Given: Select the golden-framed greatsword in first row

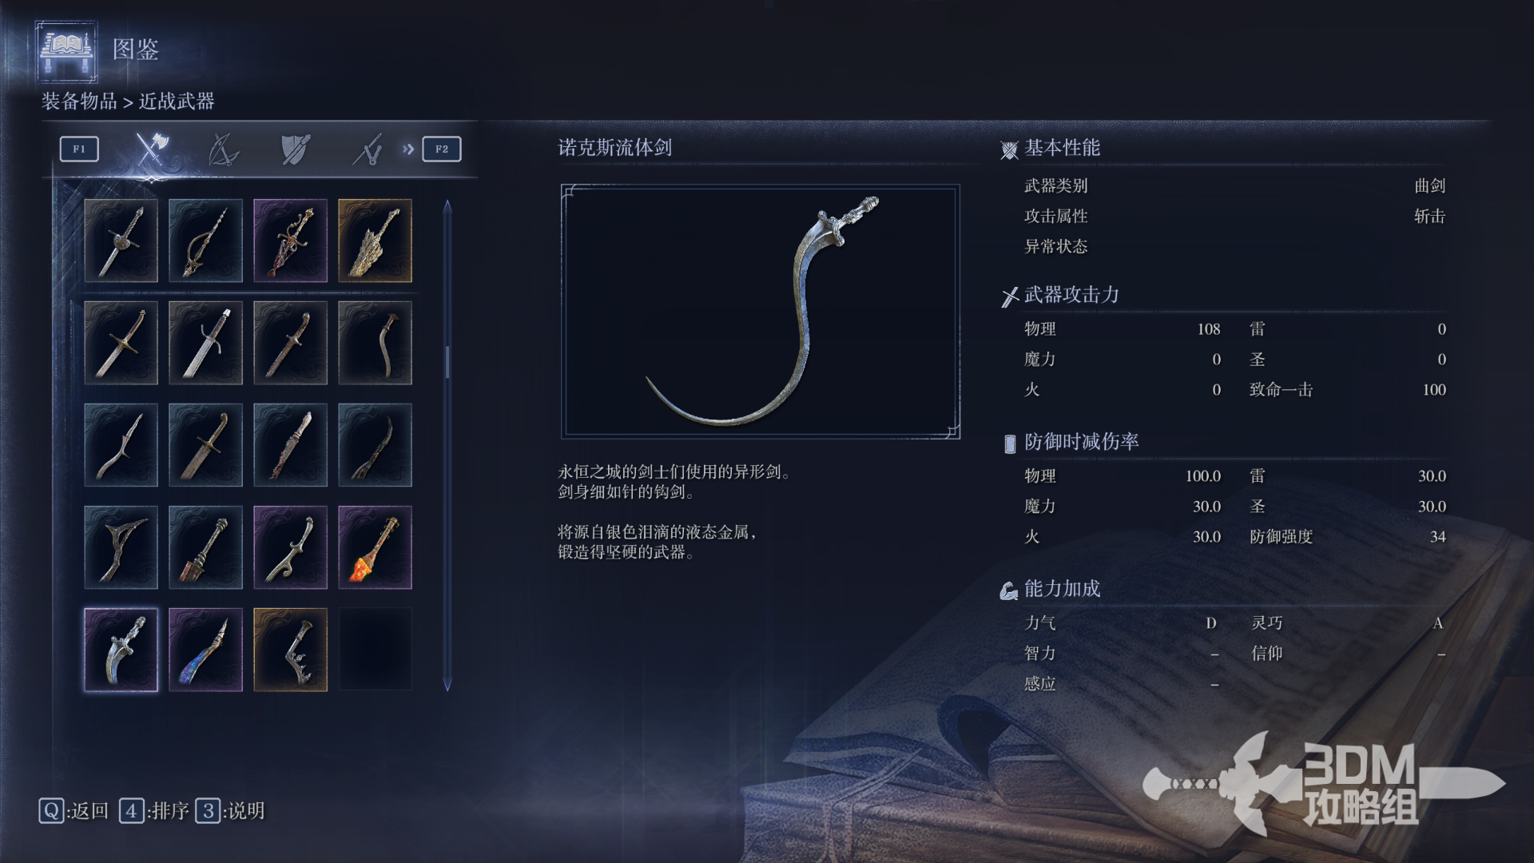Looking at the screenshot, I should tap(375, 241).
